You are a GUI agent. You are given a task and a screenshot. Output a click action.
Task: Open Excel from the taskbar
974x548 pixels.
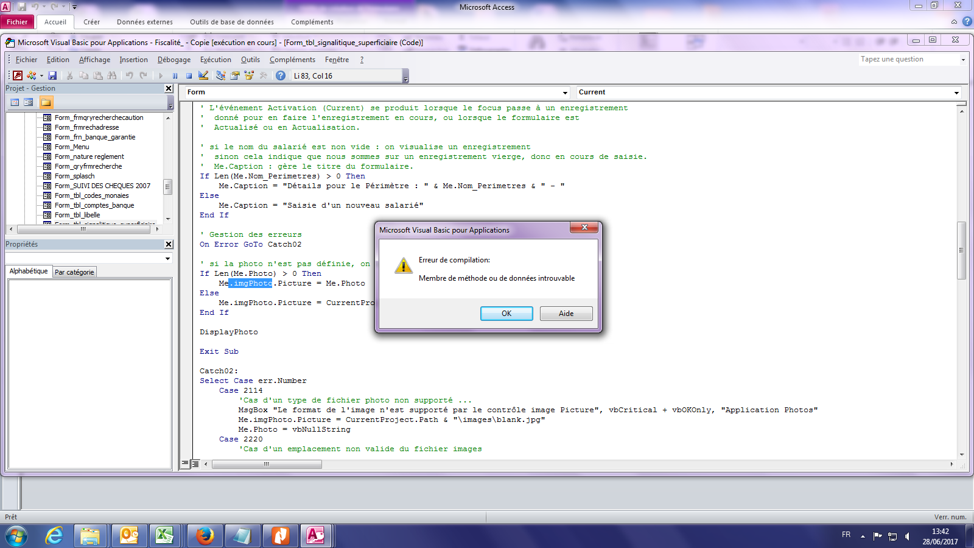(164, 536)
